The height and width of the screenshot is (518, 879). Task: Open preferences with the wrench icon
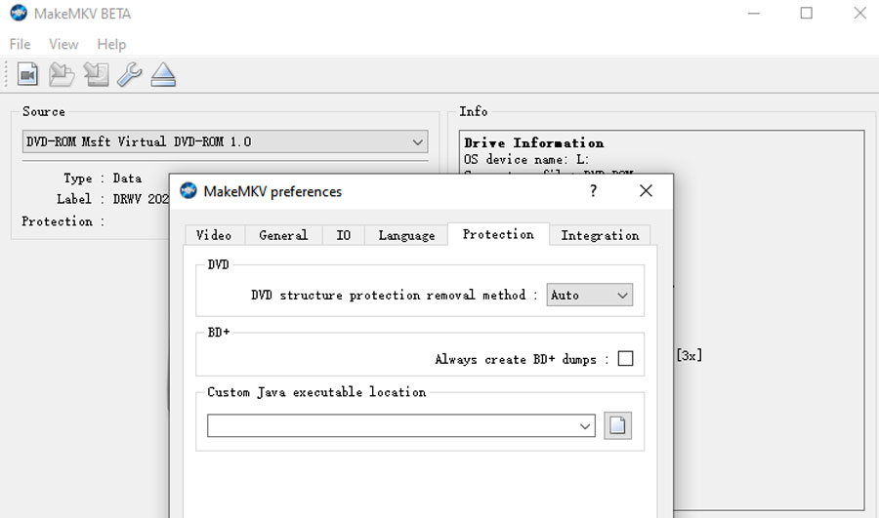pyautogui.click(x=130, y=74)
